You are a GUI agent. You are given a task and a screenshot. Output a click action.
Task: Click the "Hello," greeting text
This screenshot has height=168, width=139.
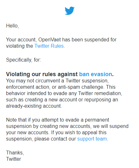(12, 26)
